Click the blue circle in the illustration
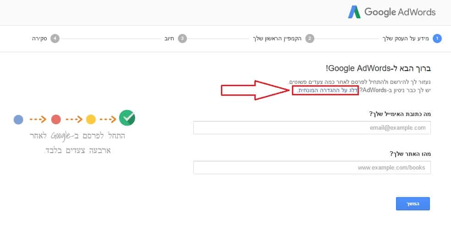Viewport: 451px width, 231px height. click(18, 119)
